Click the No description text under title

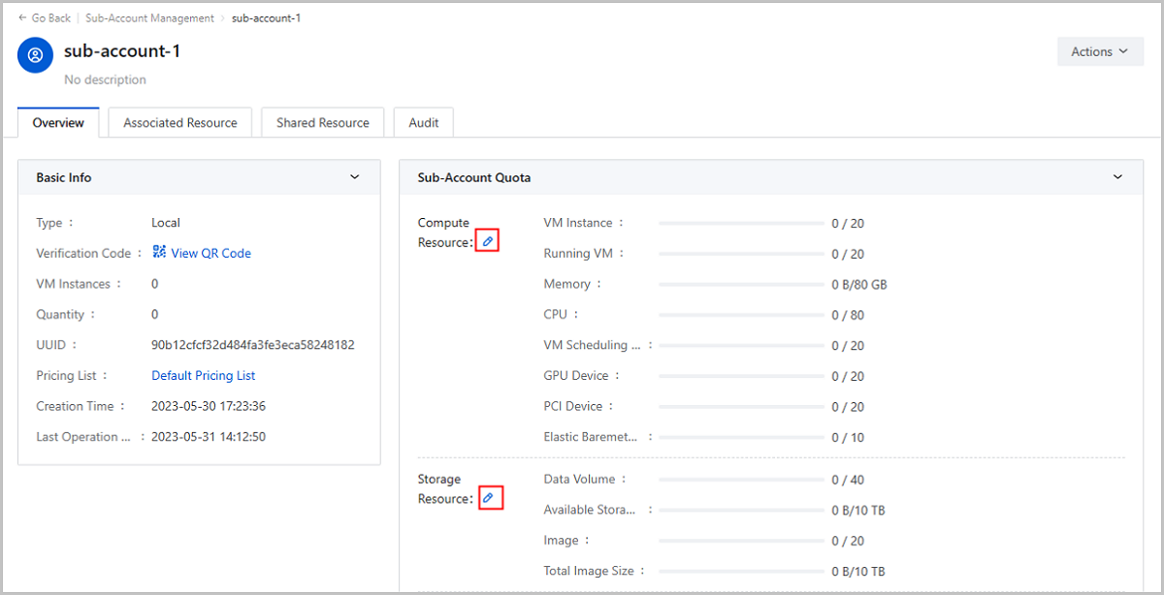(x=105, y=79)
